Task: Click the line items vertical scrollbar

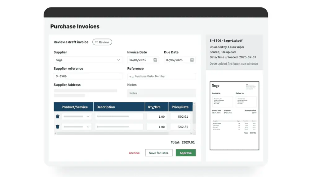Action: (194, 115)
